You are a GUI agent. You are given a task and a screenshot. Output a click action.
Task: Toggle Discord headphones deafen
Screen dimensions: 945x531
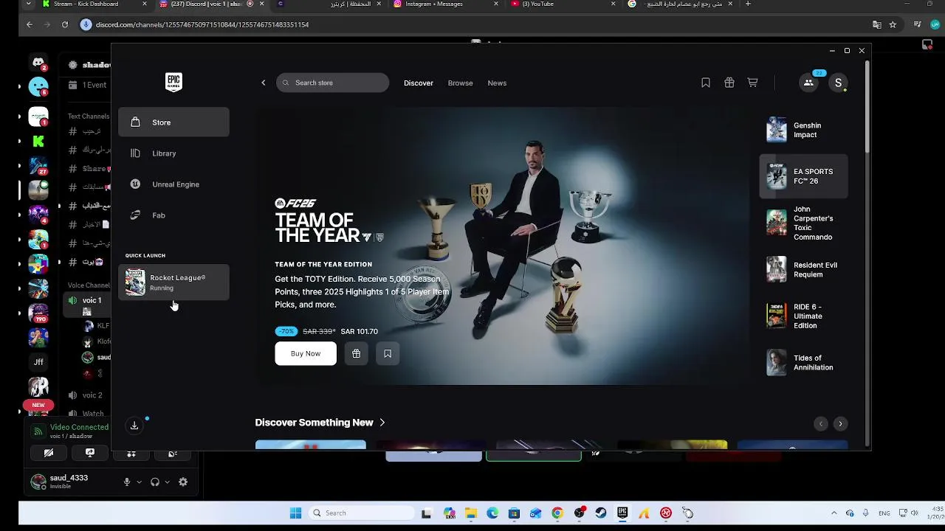155,482
